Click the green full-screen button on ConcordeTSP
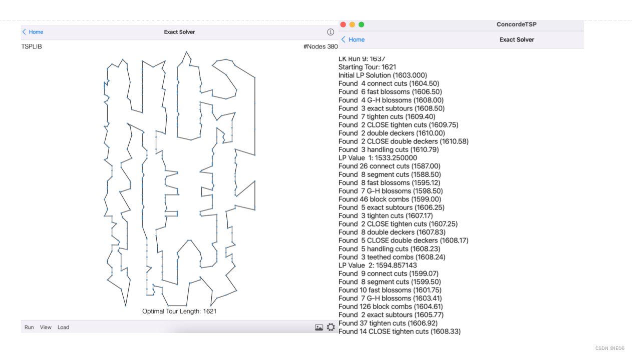 tap(361, 24)
